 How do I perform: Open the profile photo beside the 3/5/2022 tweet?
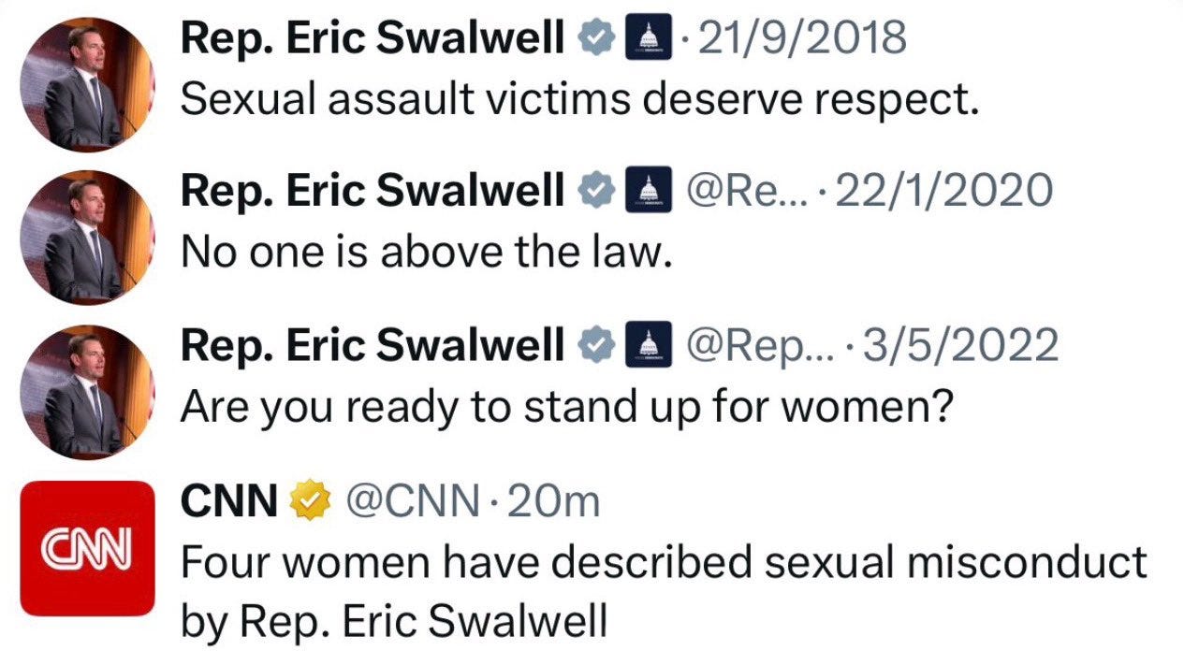coord(86,391)
